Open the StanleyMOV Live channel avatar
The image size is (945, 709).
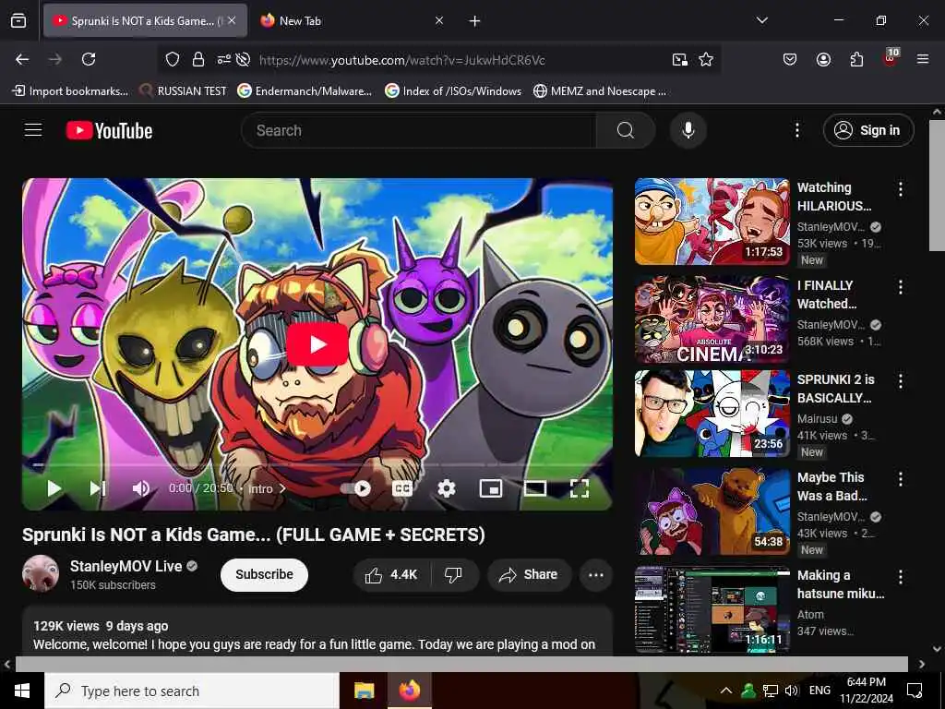[41, 574]
